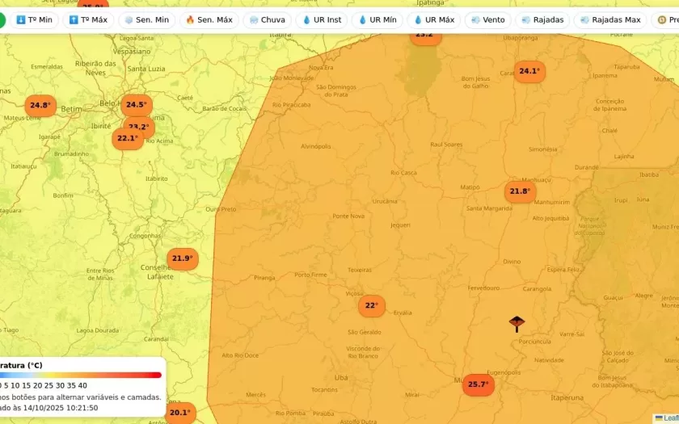
Task: Click the 22° station marker near Viçosa
Action: (372, 305)
